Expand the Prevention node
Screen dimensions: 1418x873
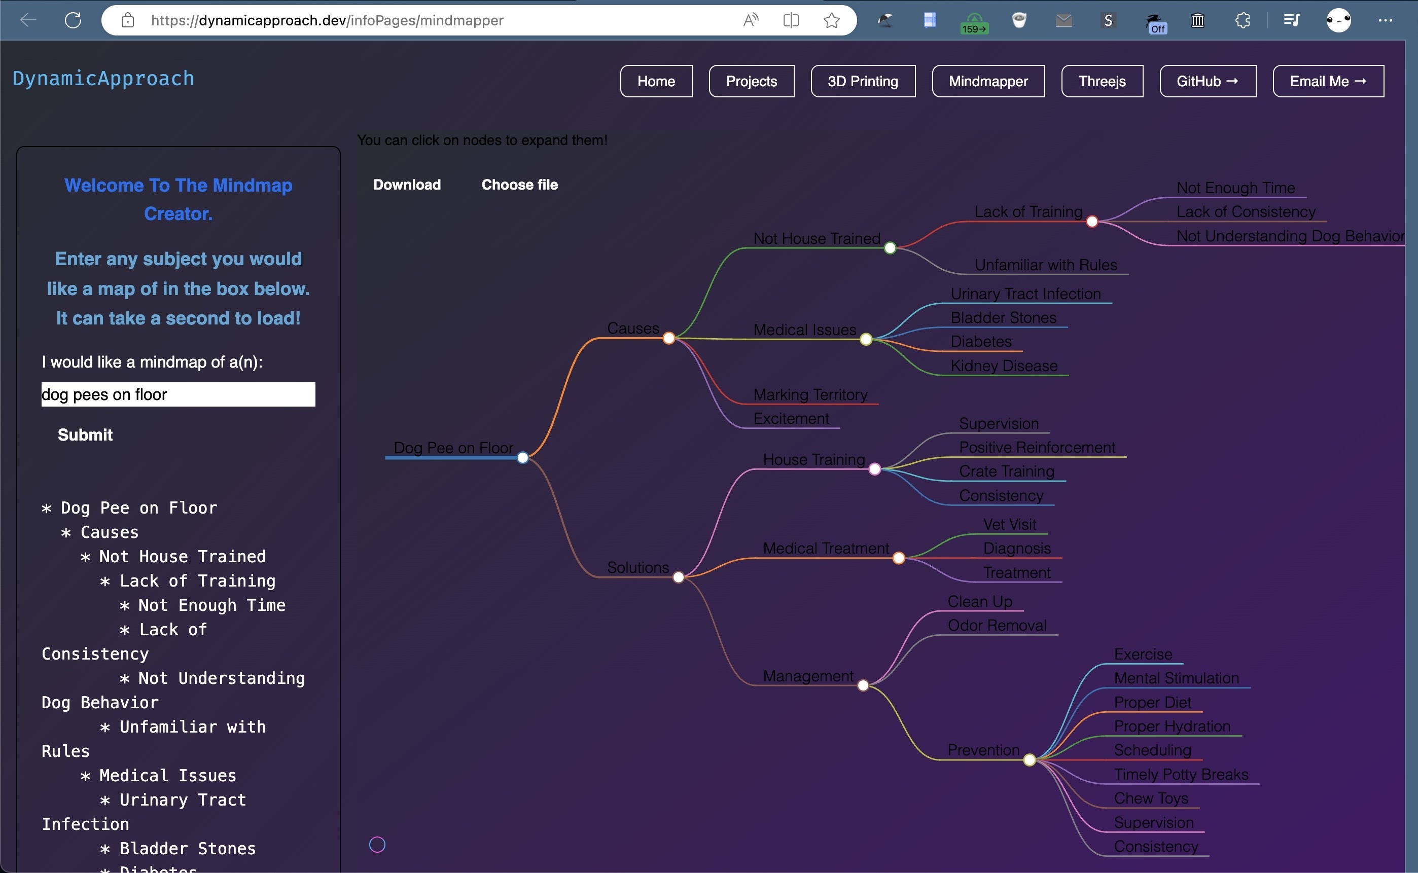(1030, 759)
